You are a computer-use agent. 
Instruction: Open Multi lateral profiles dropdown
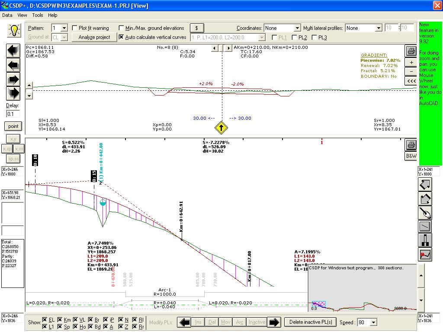(379, 28)
